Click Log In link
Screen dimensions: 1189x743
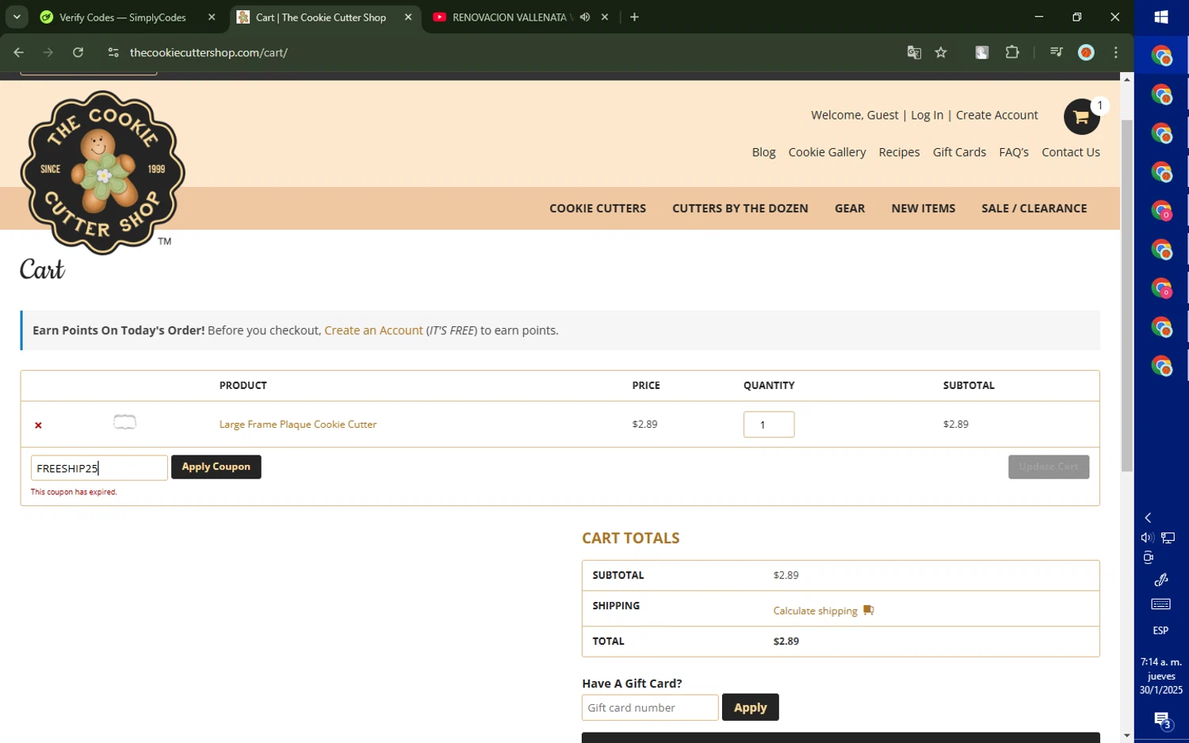tap(927, 115)
